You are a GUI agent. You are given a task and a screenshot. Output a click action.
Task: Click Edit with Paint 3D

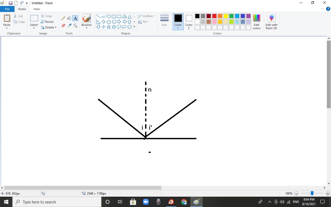pos(272,22)
